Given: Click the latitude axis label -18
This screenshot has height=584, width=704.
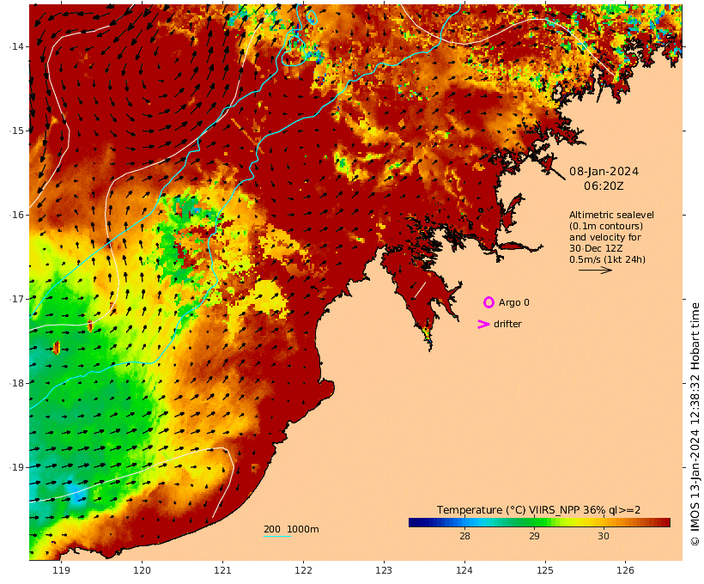Looking at the screenshot, I should [x=17, y=383].
